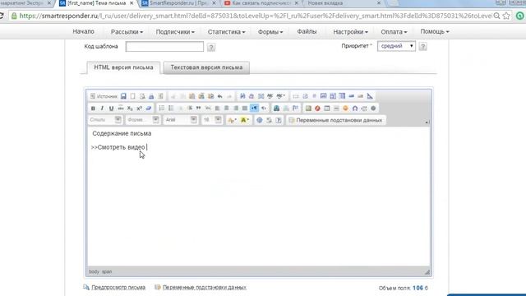Viewport: 526px width, 296px height.
Task: Open the Настройки menu
Action: 351,32
